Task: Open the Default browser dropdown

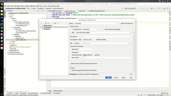Action: (91, 29)
